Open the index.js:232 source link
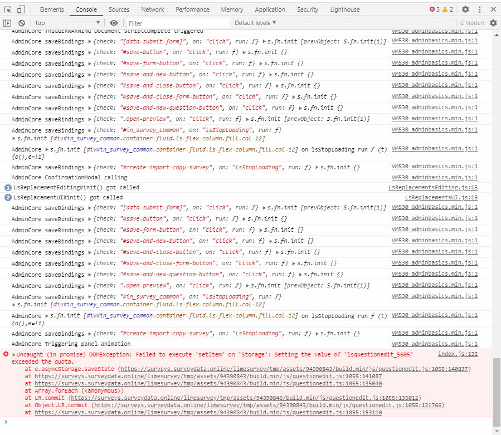The height and width of the screenshot is (435, 501). [458, 354]
